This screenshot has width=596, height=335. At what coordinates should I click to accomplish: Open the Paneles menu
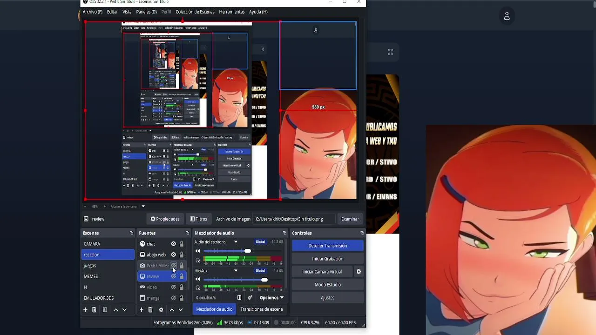pyautogui.click(x=146, y=12)
